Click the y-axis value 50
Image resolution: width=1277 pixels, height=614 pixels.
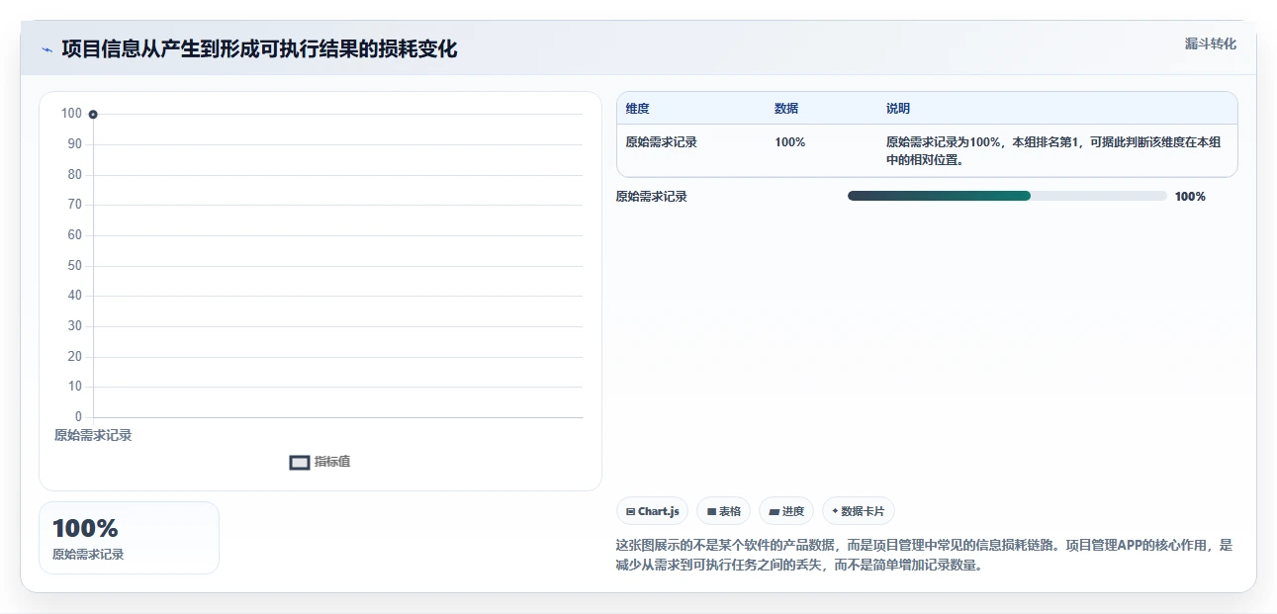(75, 266)
